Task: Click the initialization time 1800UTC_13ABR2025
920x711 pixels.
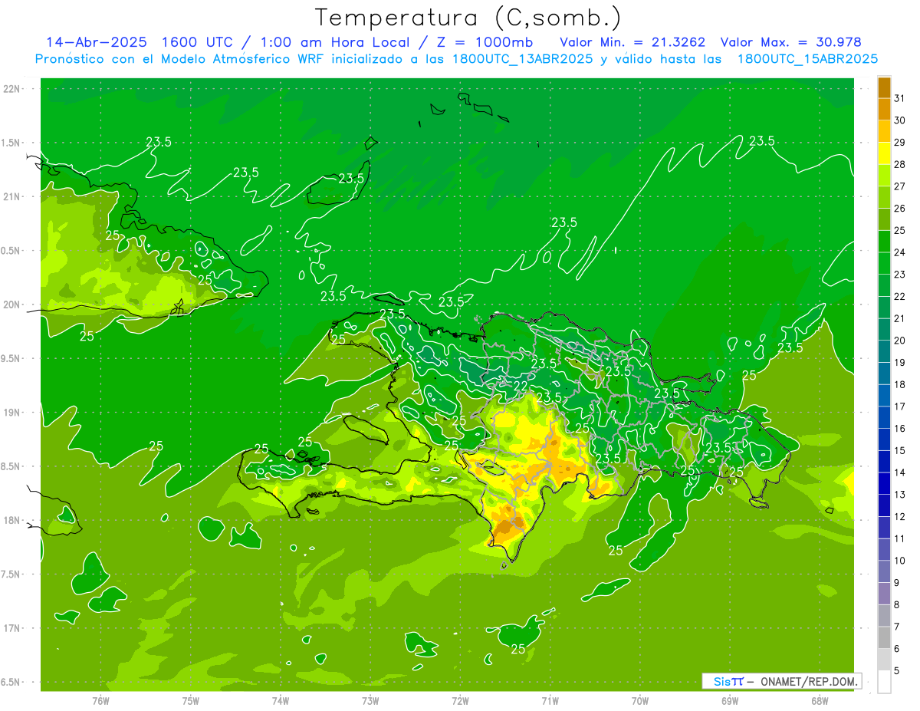Action: (x=522, y=59)
